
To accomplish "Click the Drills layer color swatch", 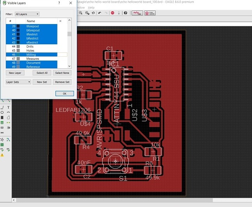I will pyautogui.click(x=18, y=47).
